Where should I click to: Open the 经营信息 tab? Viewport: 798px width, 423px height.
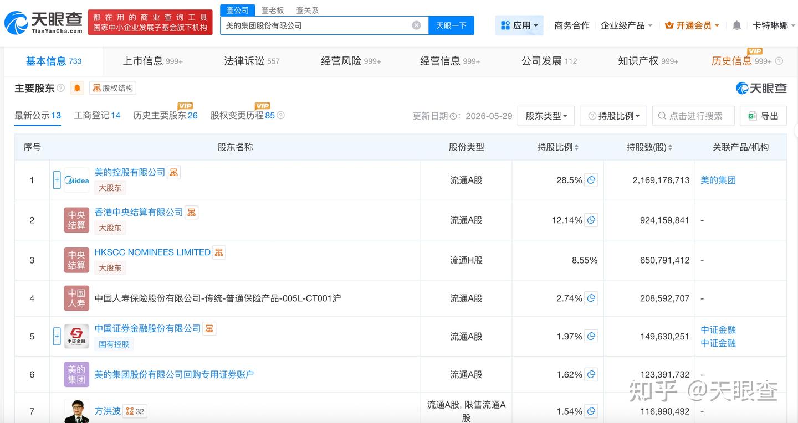tap(450, 61)
